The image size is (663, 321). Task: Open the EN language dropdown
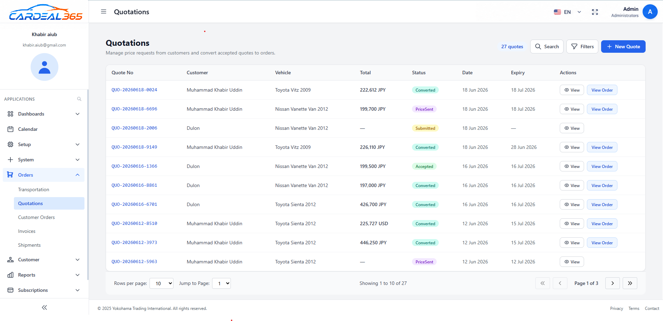coord(567,12)
